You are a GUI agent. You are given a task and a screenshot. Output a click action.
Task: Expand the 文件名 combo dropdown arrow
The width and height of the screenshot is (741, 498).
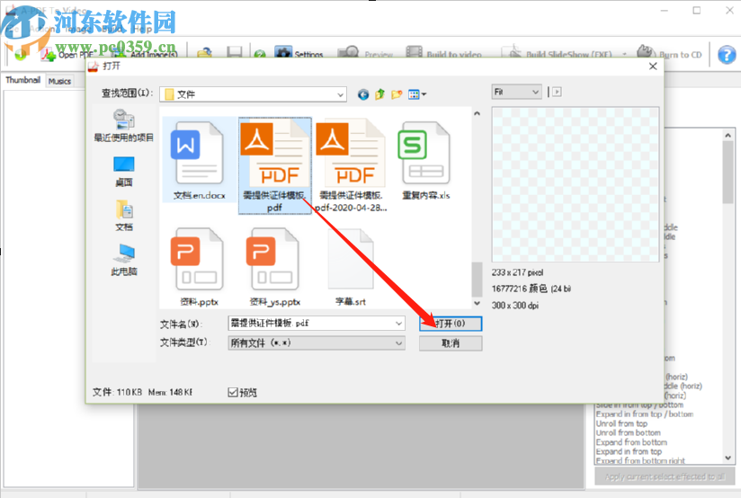(x=399, y=324)
